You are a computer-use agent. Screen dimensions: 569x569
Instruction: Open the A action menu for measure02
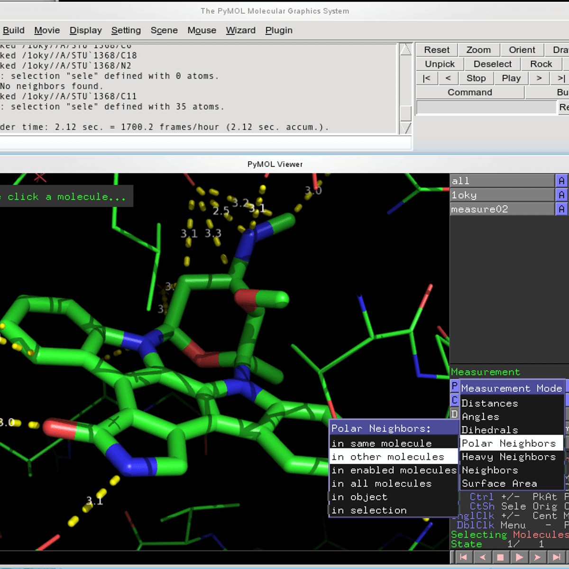click(561, 209)
